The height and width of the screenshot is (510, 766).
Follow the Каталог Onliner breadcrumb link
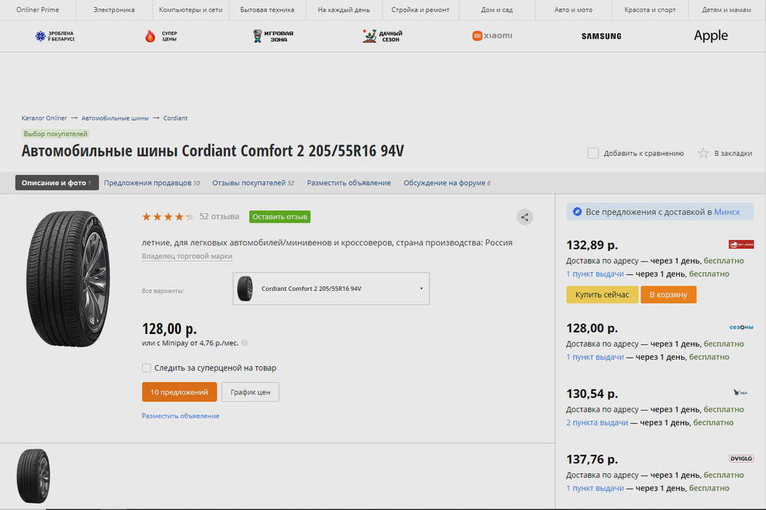point(44,118)
